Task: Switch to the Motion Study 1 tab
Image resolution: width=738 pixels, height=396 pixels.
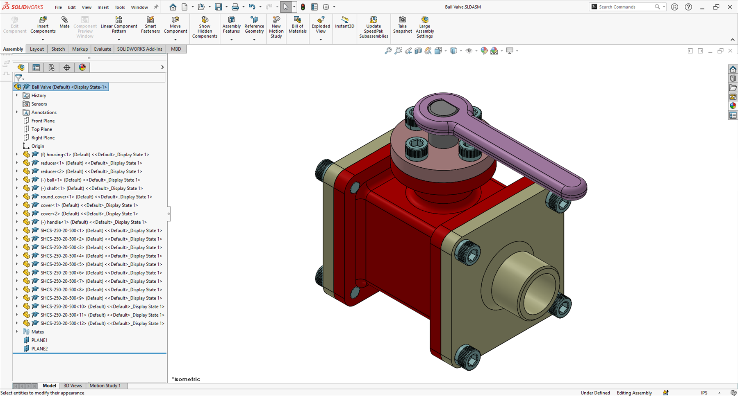Action: click(x=105, y=386)
